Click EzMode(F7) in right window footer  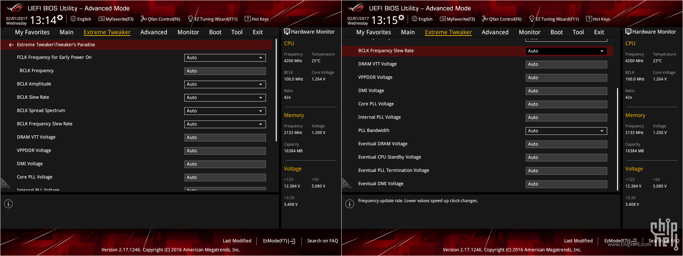point(616,241)
